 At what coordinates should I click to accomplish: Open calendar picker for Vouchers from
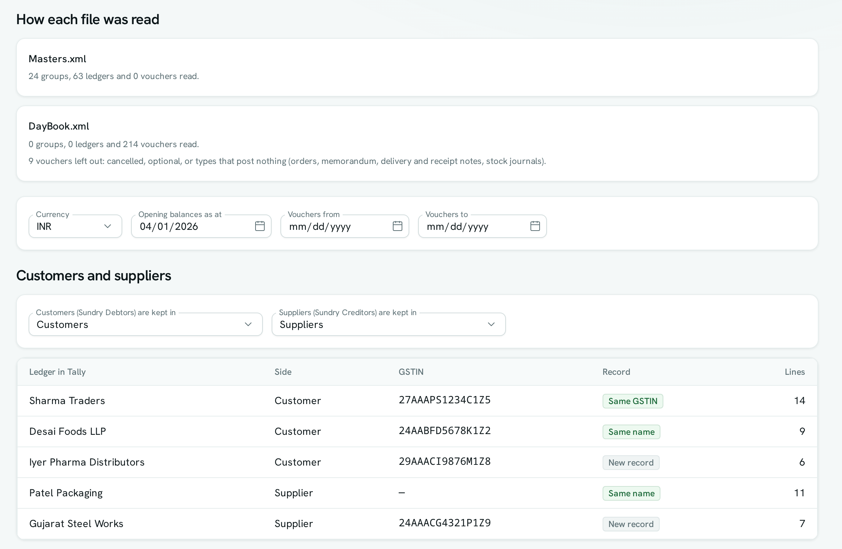(x=398, y=226)
